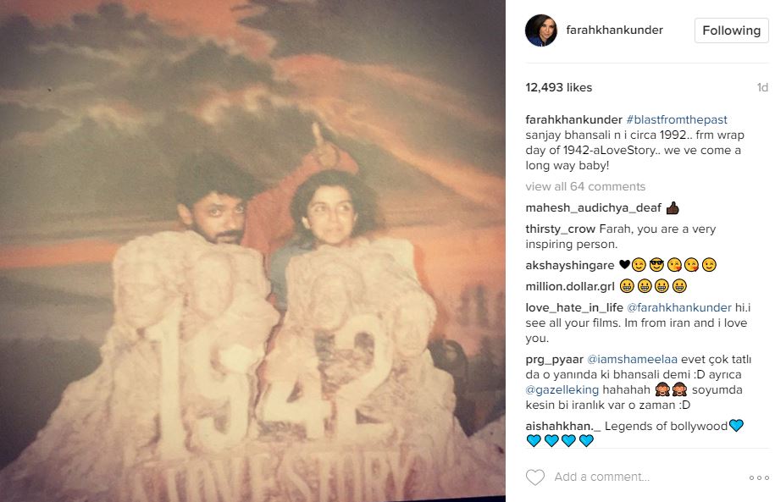Click the heart like icon
Image resolution: width=775 pixels, height=502 pixels.
(x=534, y=477)
